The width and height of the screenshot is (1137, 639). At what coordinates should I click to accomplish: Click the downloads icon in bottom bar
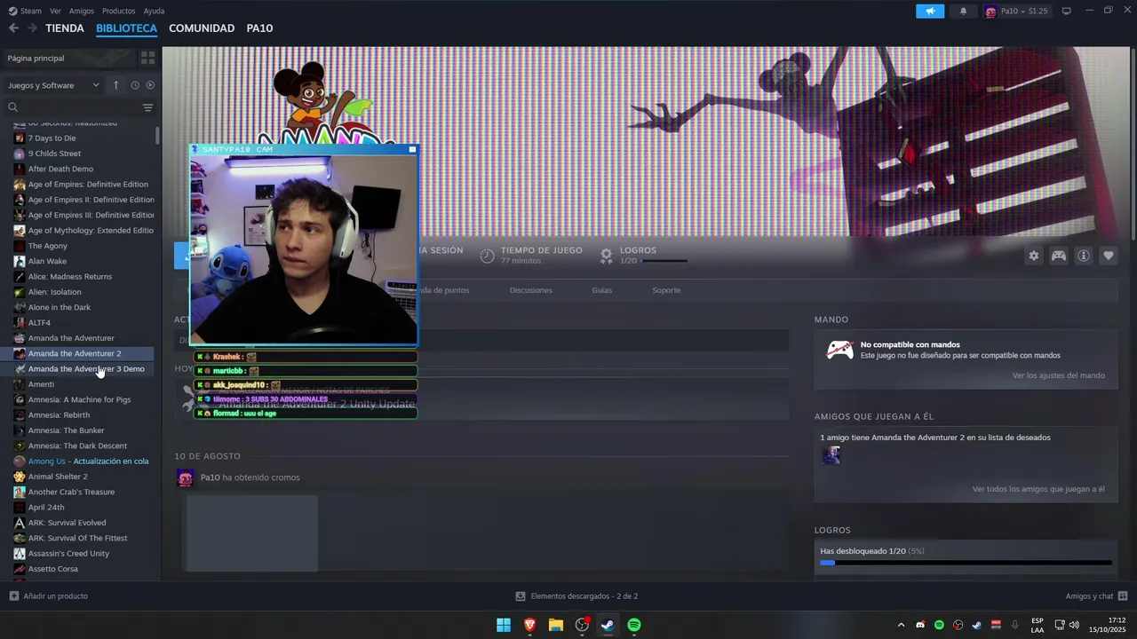coord(521,596)
